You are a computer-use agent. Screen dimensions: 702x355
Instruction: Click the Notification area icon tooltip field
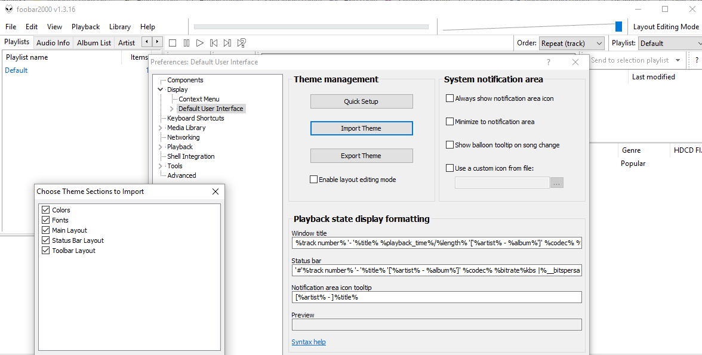pyautogui.click(x=436, y=297)
